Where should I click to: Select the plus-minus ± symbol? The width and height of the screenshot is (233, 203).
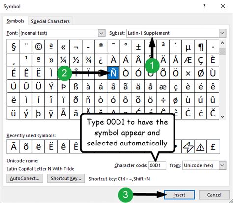coord(138,47)
